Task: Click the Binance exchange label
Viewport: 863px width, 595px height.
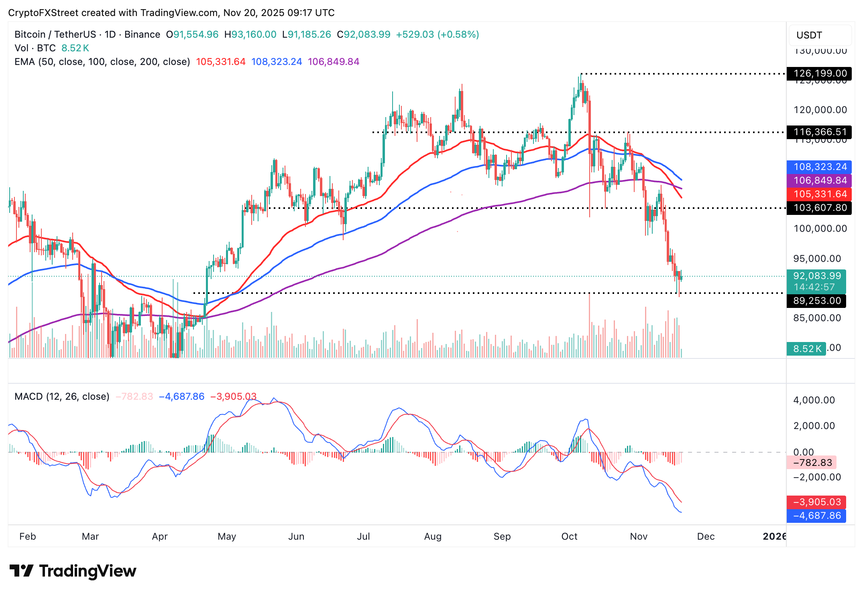Action: (x=140, y=34)
